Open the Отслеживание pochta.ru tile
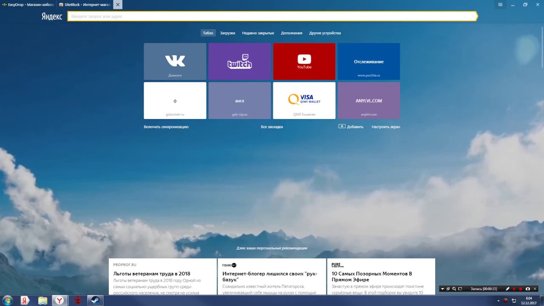Viewport: 544px width, 306px height. click(369, 61)
